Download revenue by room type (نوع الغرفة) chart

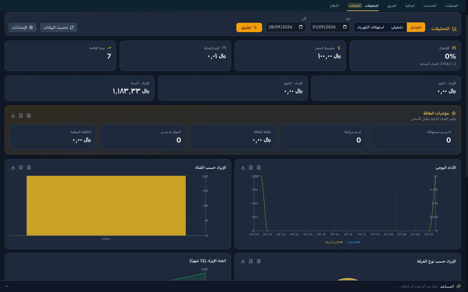(243, 261)
